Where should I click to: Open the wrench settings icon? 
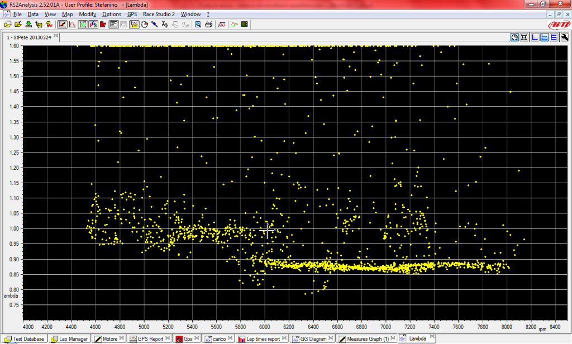click(564, 37)
